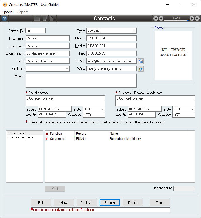Jump to the first record
The width and height of the screenshot is (201, 218).
tap(156, 19)
